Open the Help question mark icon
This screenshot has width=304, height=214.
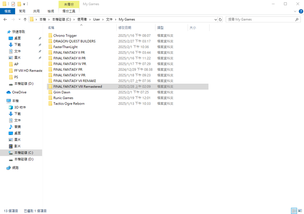[x=301, y=11]
